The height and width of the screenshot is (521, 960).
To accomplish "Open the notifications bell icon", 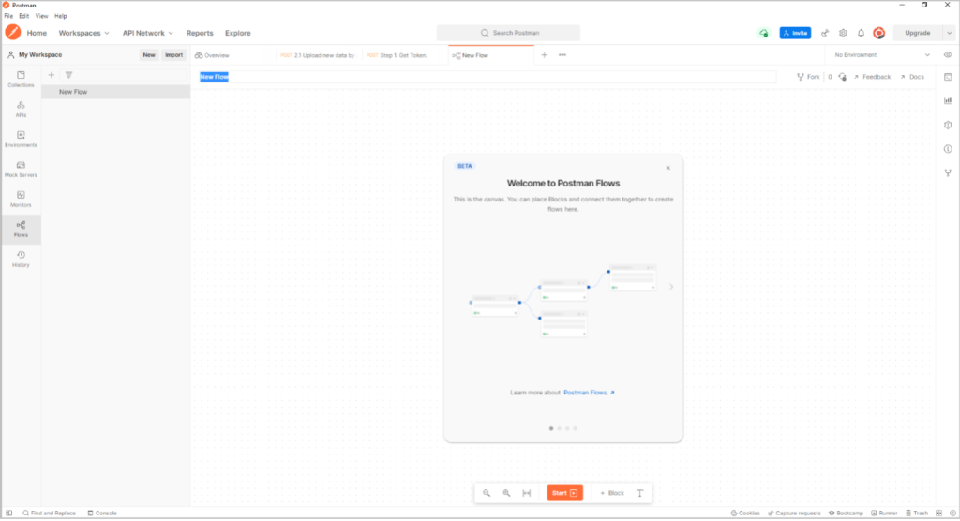I will tap(861, 33).
